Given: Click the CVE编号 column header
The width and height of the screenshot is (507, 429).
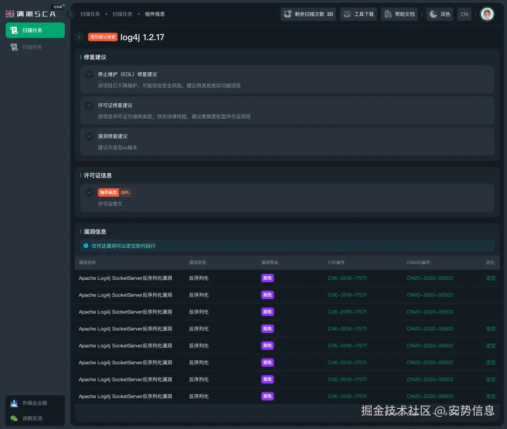Looking at the screenshot, I should [x=336, y=262].
